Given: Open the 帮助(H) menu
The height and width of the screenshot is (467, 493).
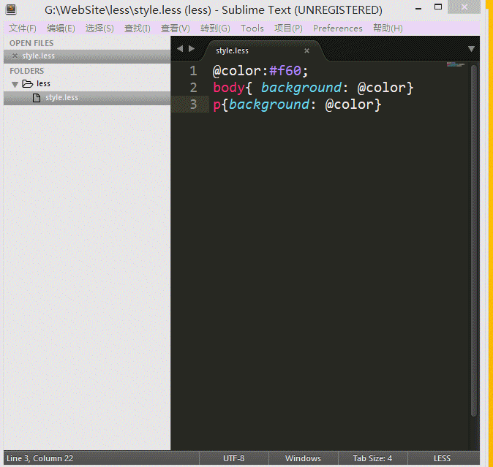Looking at the screenshot, I should pos(388,29).
